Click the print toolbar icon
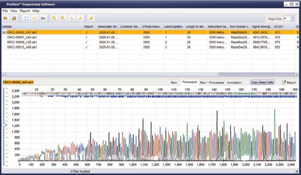The height and width of the screenshot is (175, 301). [x=14, y=18]
